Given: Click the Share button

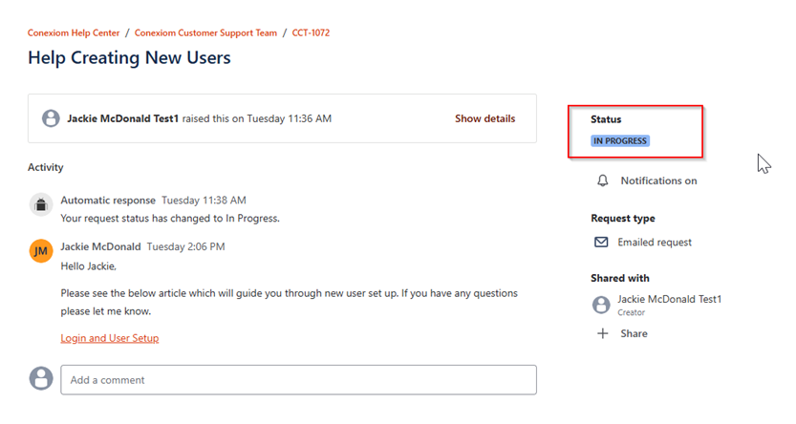Looking at the screenshot, I should pos(633,334).
